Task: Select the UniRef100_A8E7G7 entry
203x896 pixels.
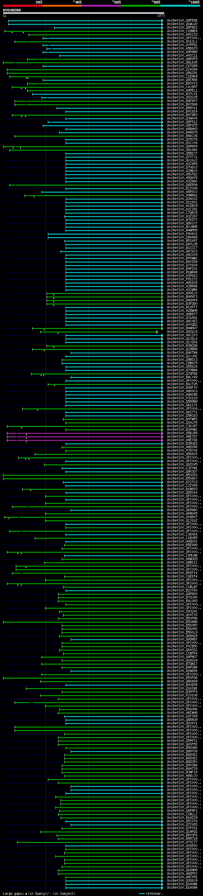Action: point(182,437)
